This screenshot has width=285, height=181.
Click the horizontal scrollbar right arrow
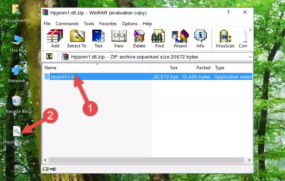(249, 160)
